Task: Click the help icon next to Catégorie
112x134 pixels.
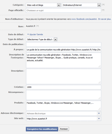Action: pos(103,5)
